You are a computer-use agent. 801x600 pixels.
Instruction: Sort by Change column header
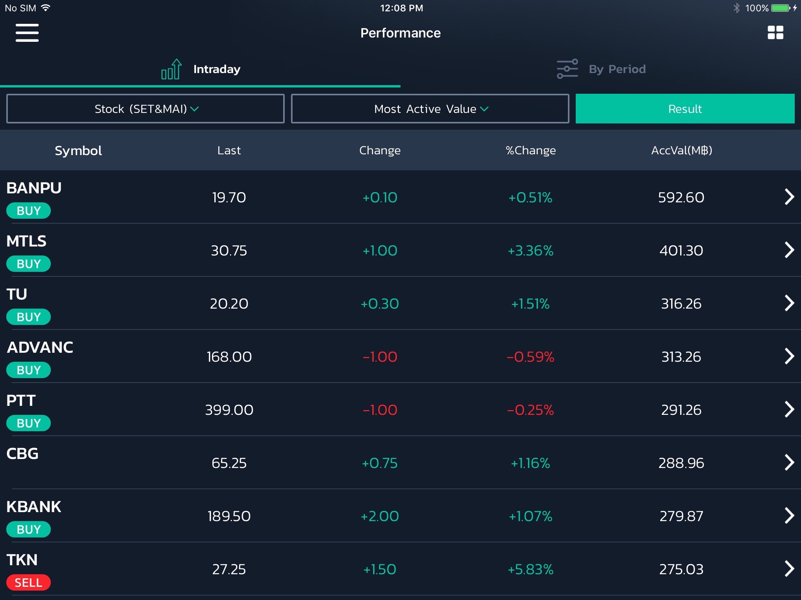(x=380, y=150)
